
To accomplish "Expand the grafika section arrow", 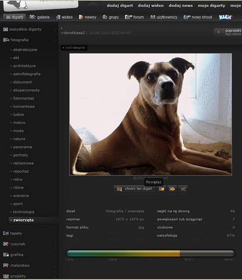I will pyautogui.click(x=55, y=255).
